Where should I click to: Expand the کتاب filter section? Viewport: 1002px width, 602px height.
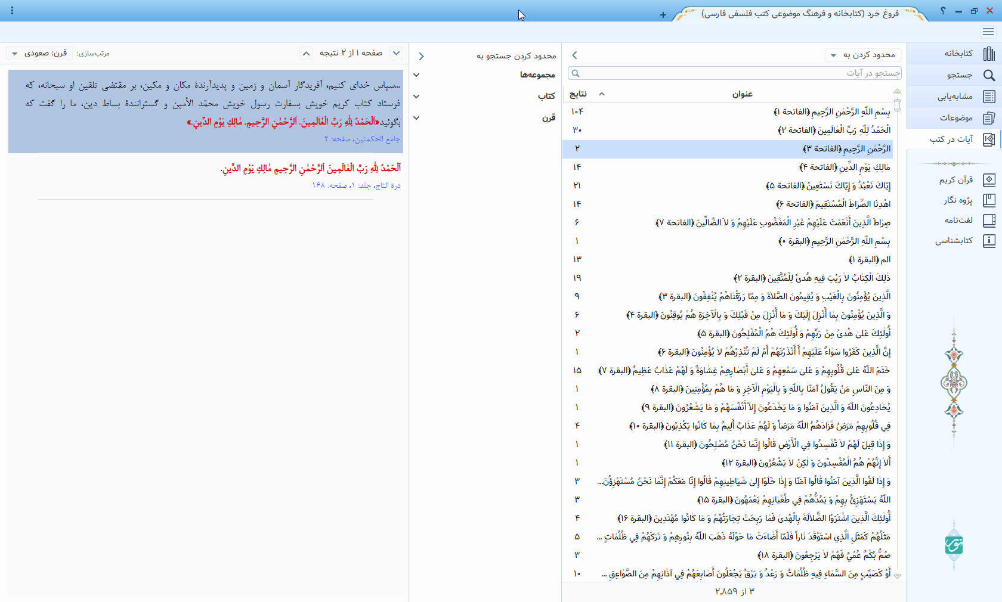(416, 97)
